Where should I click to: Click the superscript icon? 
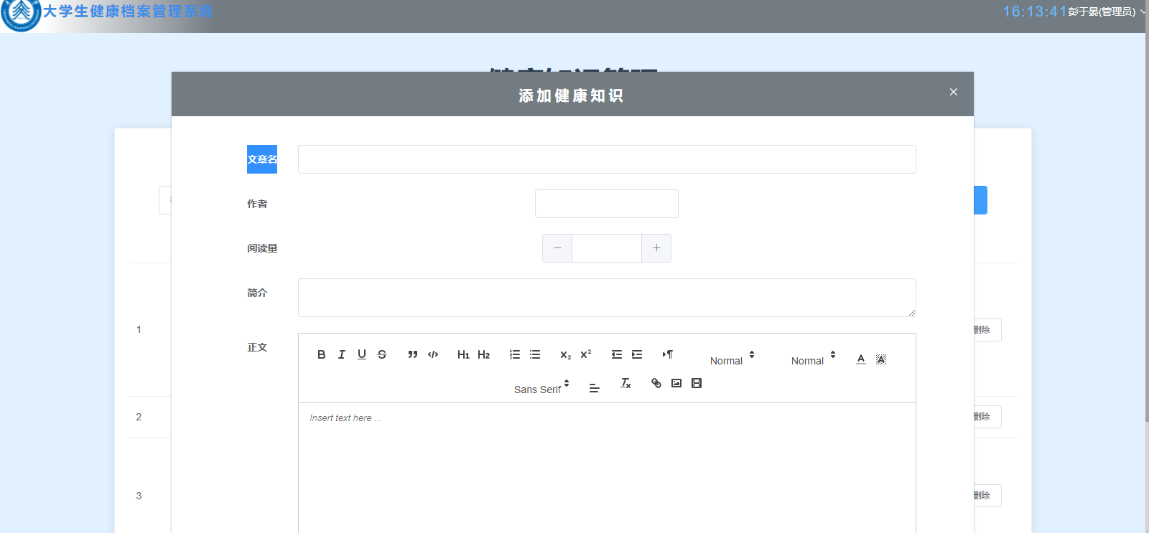point(586,354)
